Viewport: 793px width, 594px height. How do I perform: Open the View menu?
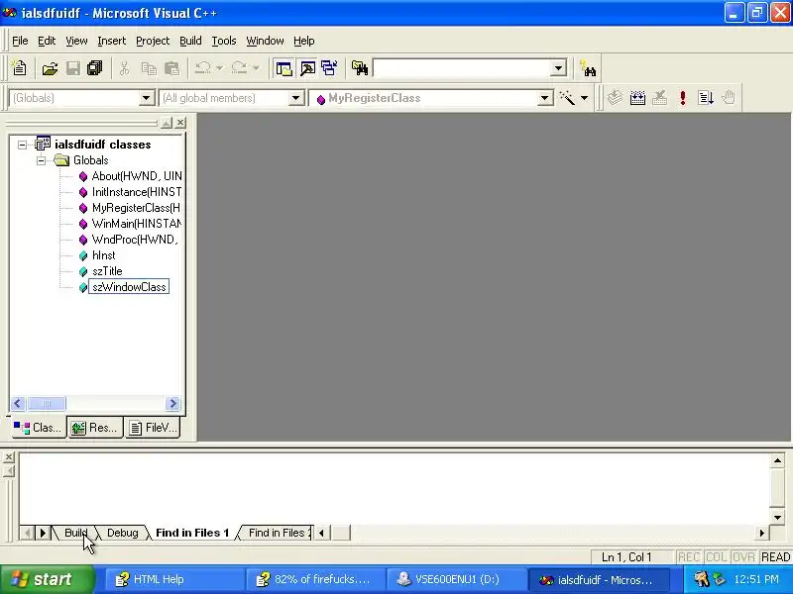[x=76, y=41]
